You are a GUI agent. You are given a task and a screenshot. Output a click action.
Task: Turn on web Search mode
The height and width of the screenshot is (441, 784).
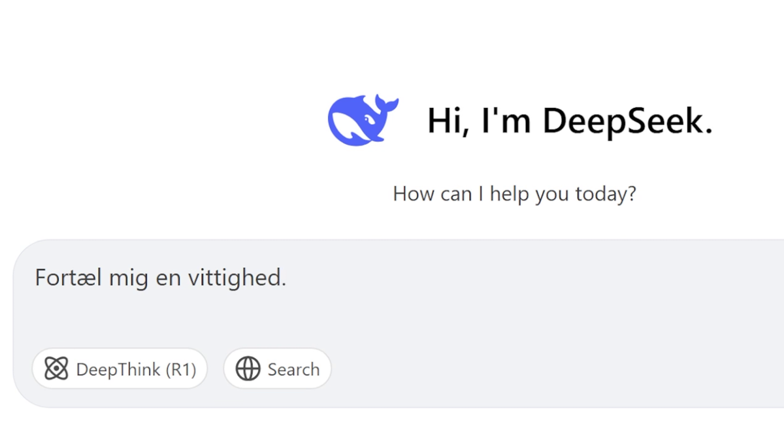[x=278, y=369]
